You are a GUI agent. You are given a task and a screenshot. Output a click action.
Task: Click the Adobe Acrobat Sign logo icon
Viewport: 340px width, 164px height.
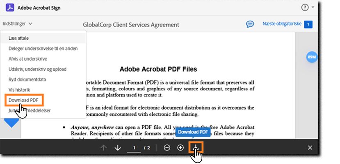point(10,8)
